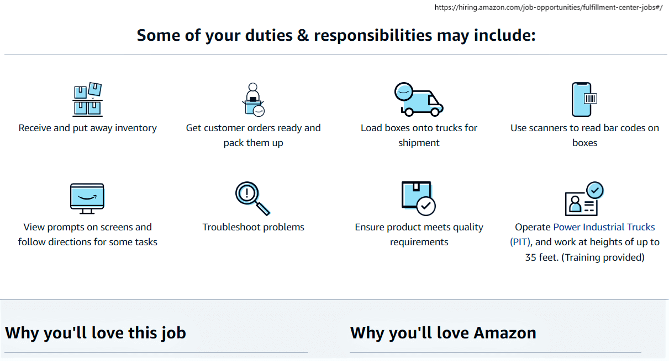669x361 pixels.
Task: Click the ID badge with checkmark icon
Action: coord(584,198)
